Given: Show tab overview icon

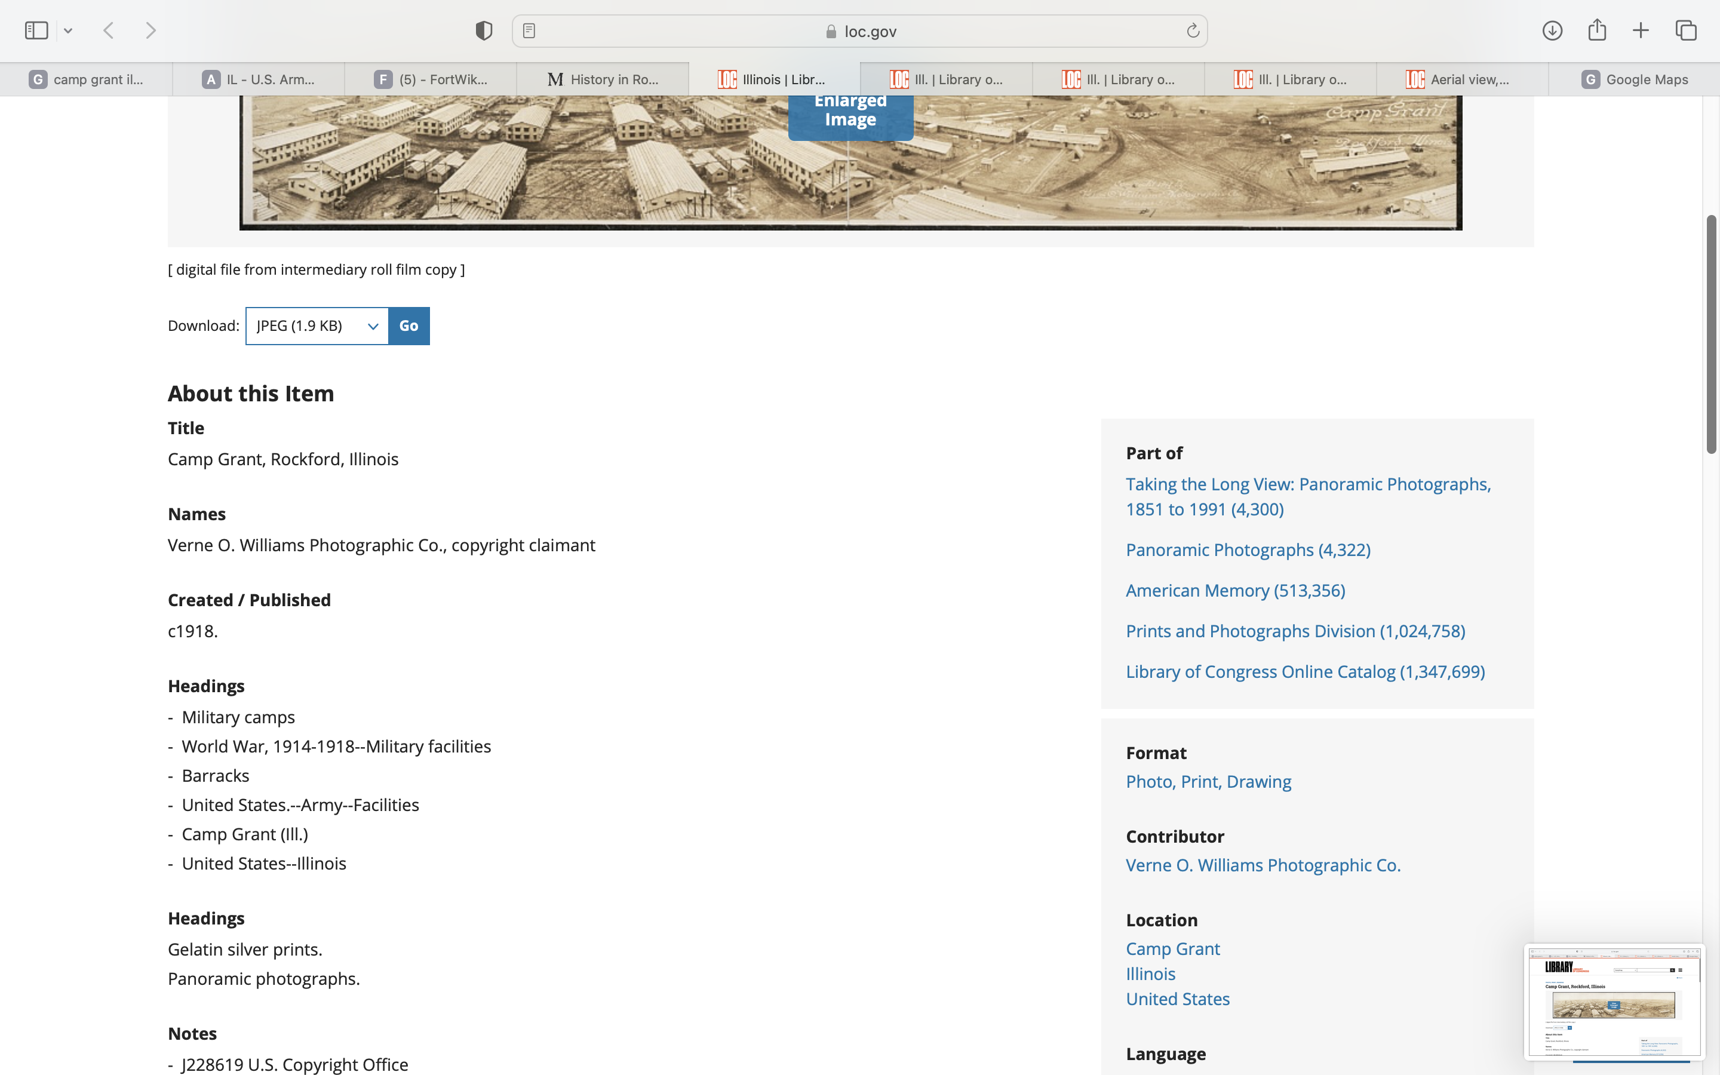Looking at the screenshot, I should [x=1686, y=30].
